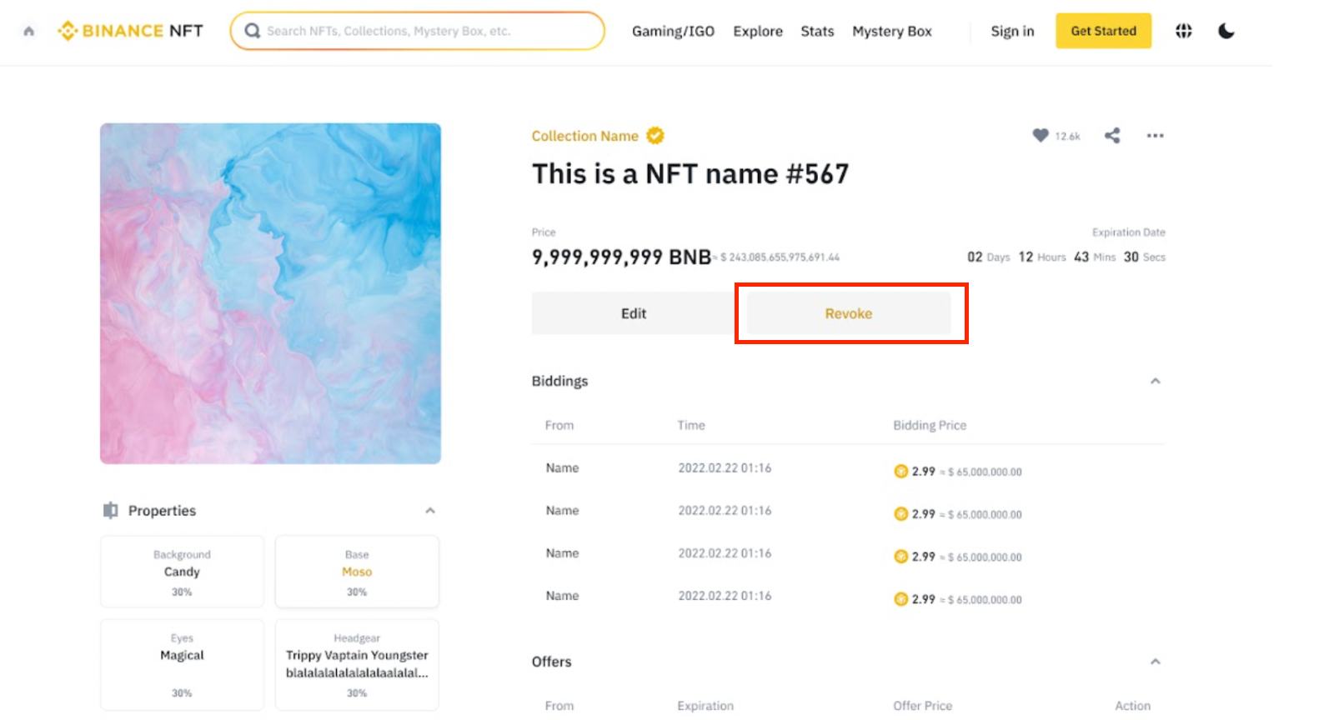
Task: Click the Binance NFT logo
Action: pos(130,31)
